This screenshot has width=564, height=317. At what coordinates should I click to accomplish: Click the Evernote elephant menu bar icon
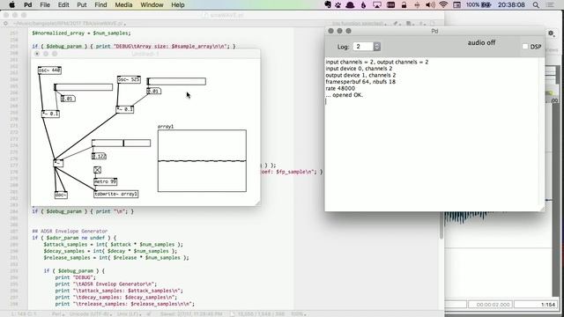328,4
